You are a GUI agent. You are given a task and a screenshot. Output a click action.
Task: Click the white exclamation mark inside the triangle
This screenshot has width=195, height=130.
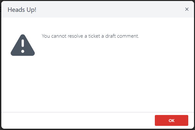point(22,45)
